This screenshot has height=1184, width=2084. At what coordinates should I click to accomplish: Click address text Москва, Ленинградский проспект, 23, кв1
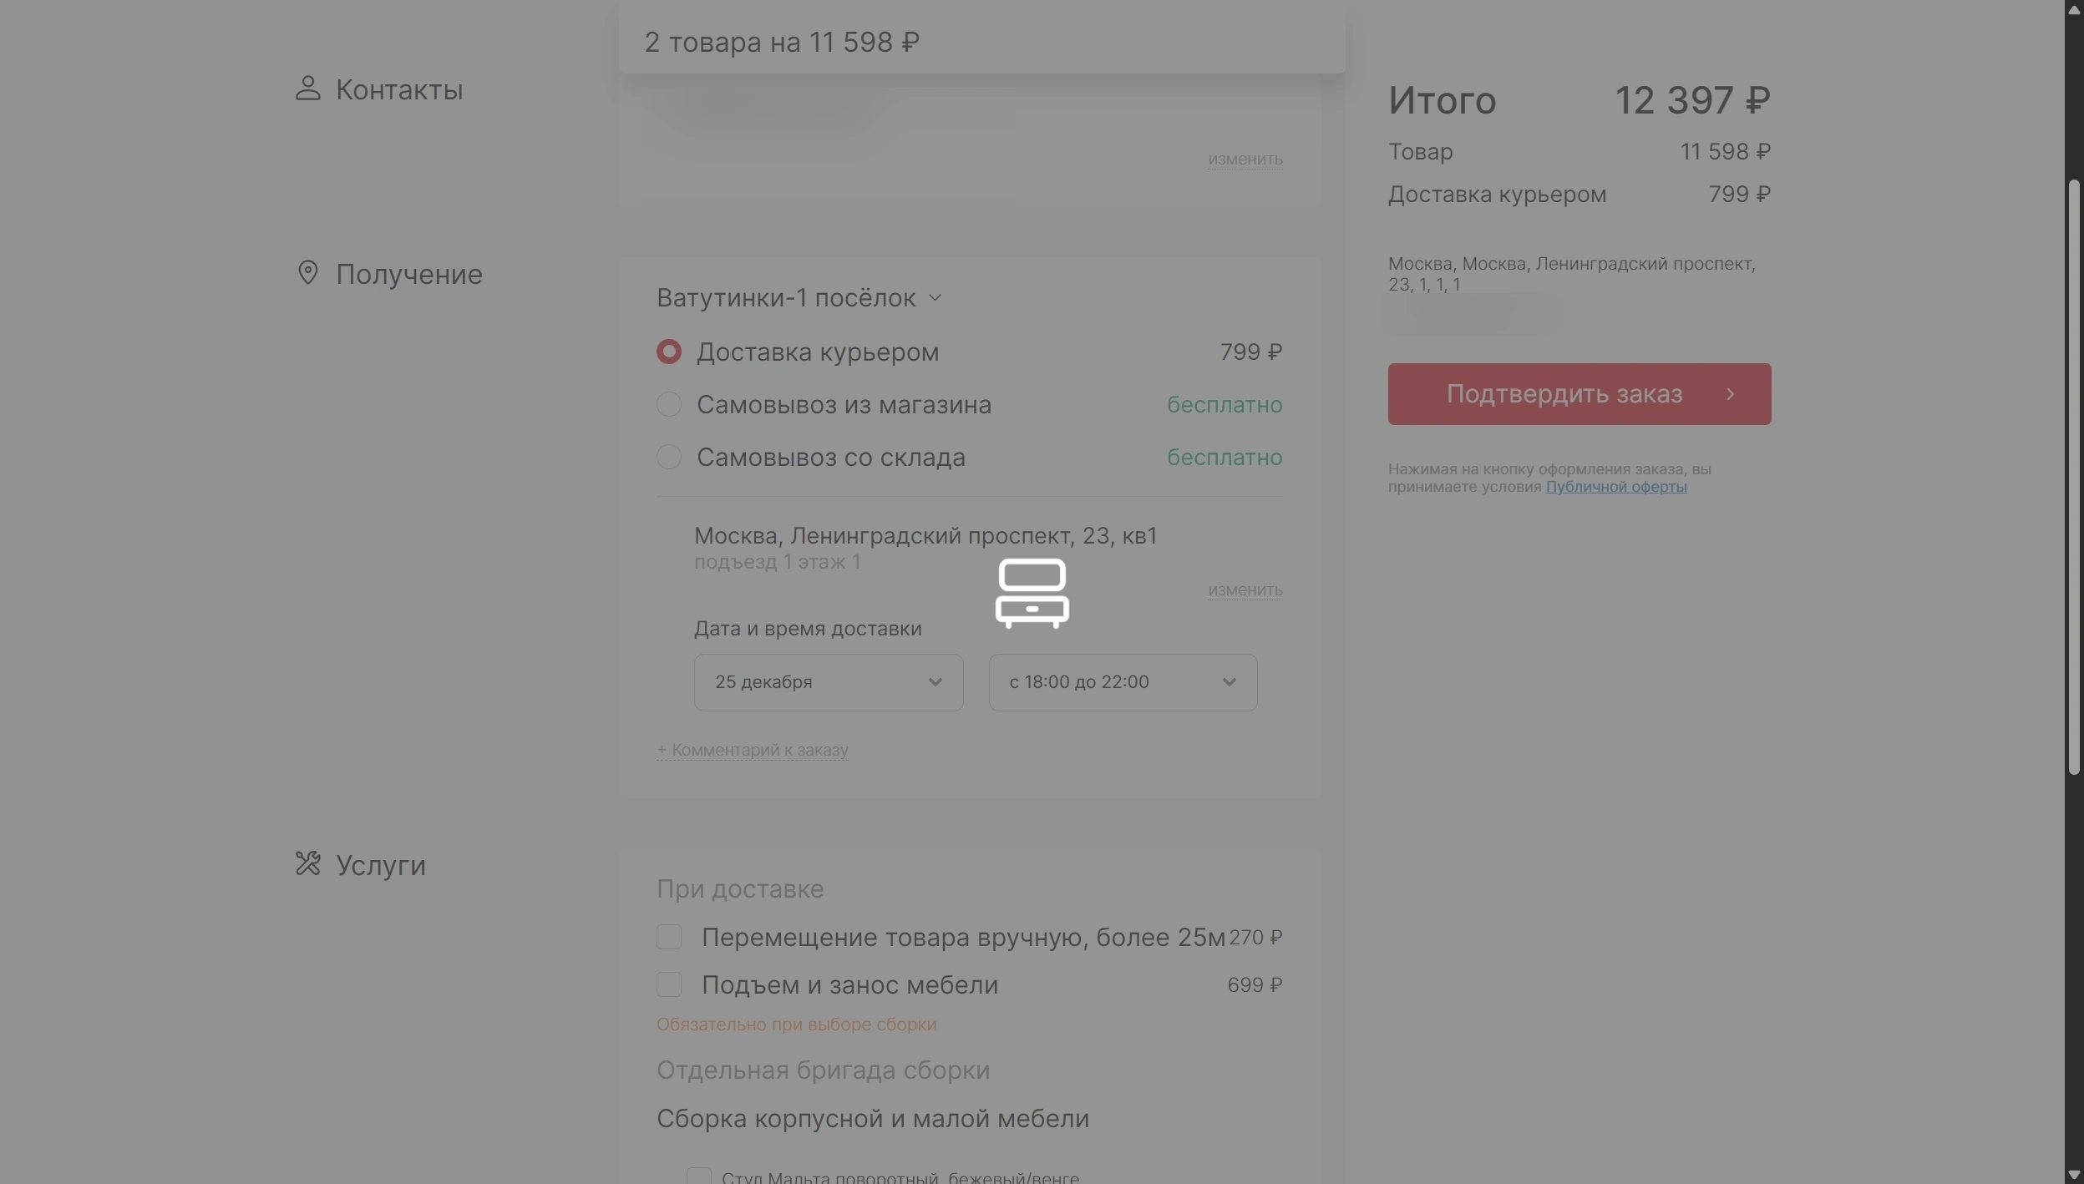click(925, 535)
